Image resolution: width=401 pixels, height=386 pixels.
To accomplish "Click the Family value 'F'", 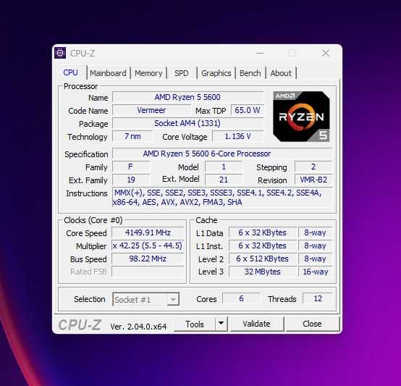I will (131, 167).
